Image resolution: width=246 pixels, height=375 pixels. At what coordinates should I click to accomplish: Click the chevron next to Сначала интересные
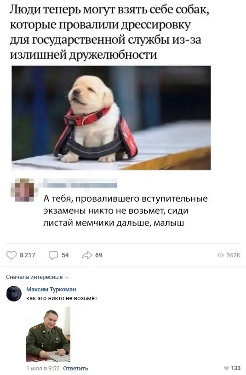67,278
